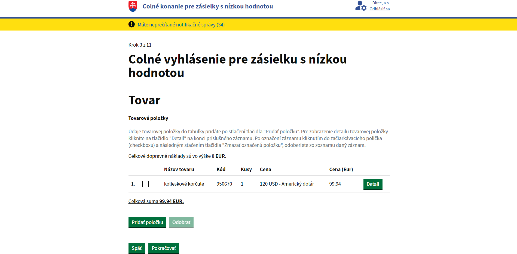This screenshot has height=254, width=517.
Task: Tick the checkbox for item row 1
Action: coord(145,184)
